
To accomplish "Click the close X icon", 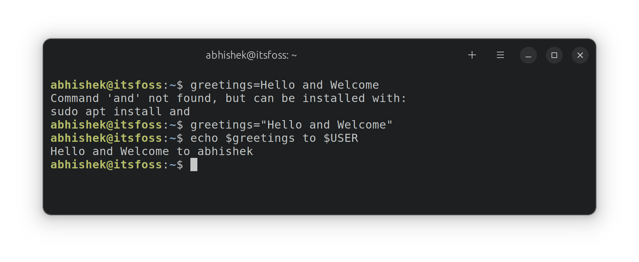I will (x=580, y=55).
